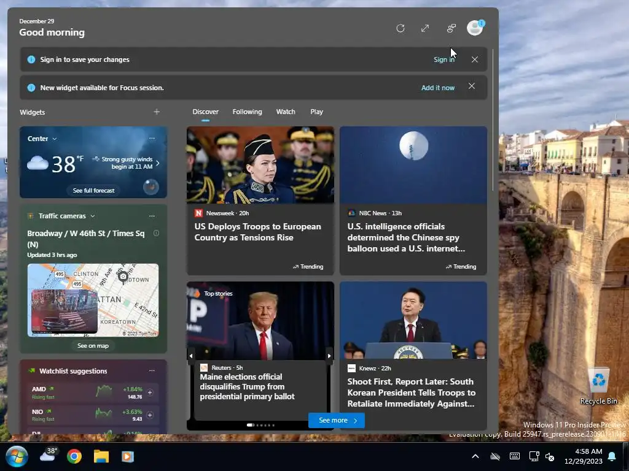The height and width of the screenshot is (471, 629).
Task: Click the traffic camera preview image
Action: point(64,312)
